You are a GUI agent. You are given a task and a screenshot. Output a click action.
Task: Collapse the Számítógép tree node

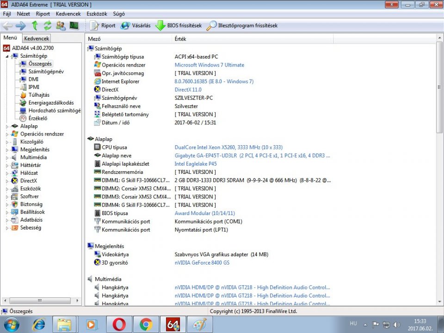coord(7,56)
